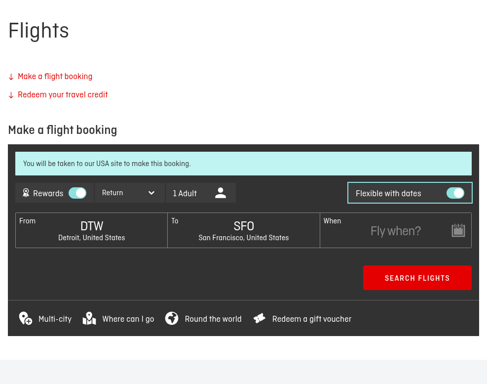The height and width of the screenshot is (384, 487).
Task: Click the Search Flights button
Action: 417,278
